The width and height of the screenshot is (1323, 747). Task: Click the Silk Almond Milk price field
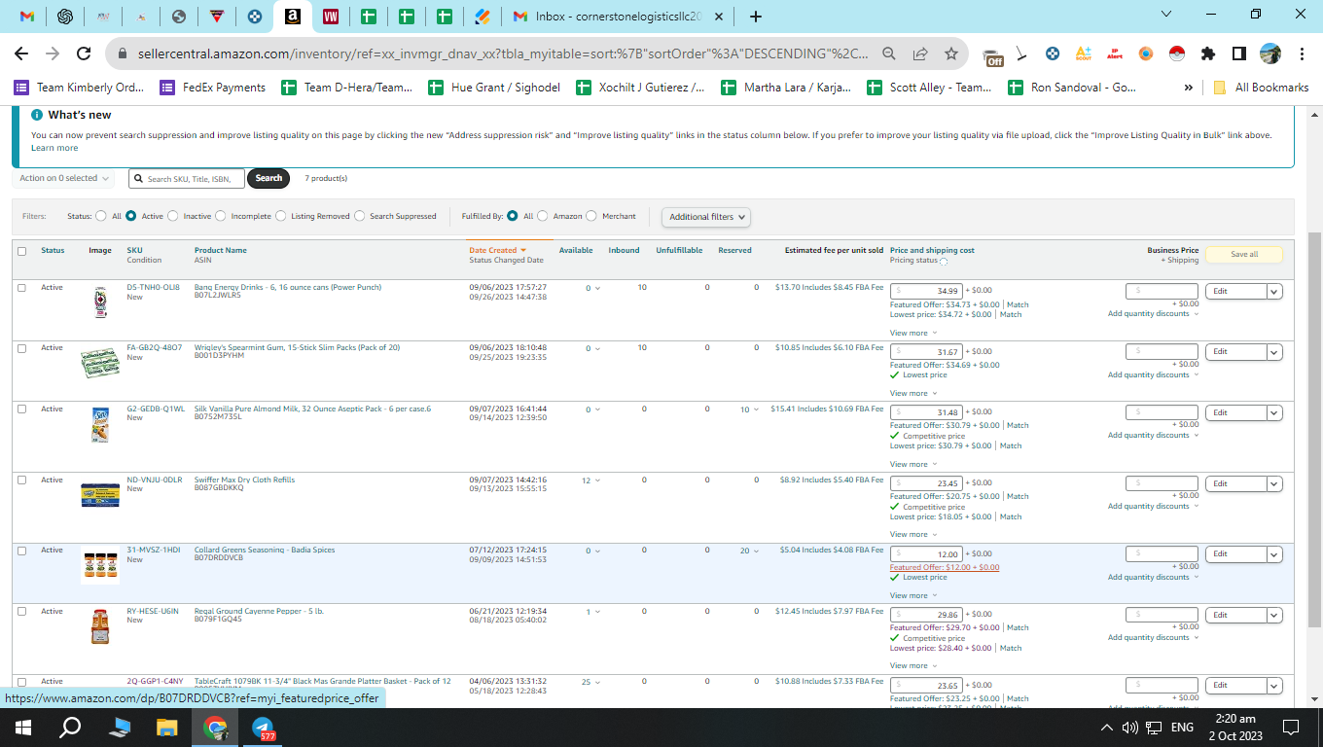point(927,412)
